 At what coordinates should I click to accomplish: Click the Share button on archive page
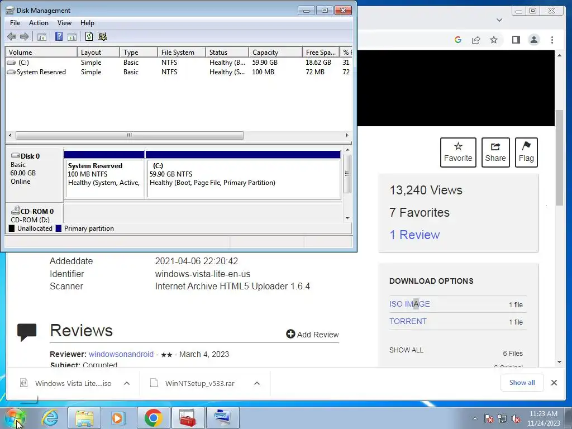tap(495, 152)
